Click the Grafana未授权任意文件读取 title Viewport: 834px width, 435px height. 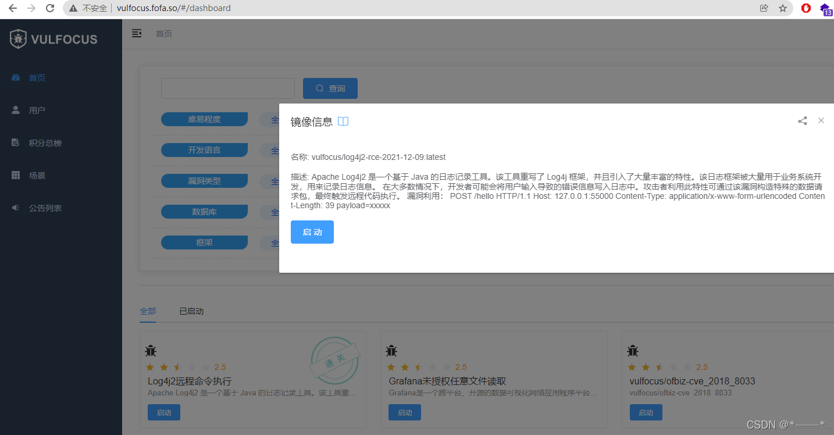click(447, 381)
